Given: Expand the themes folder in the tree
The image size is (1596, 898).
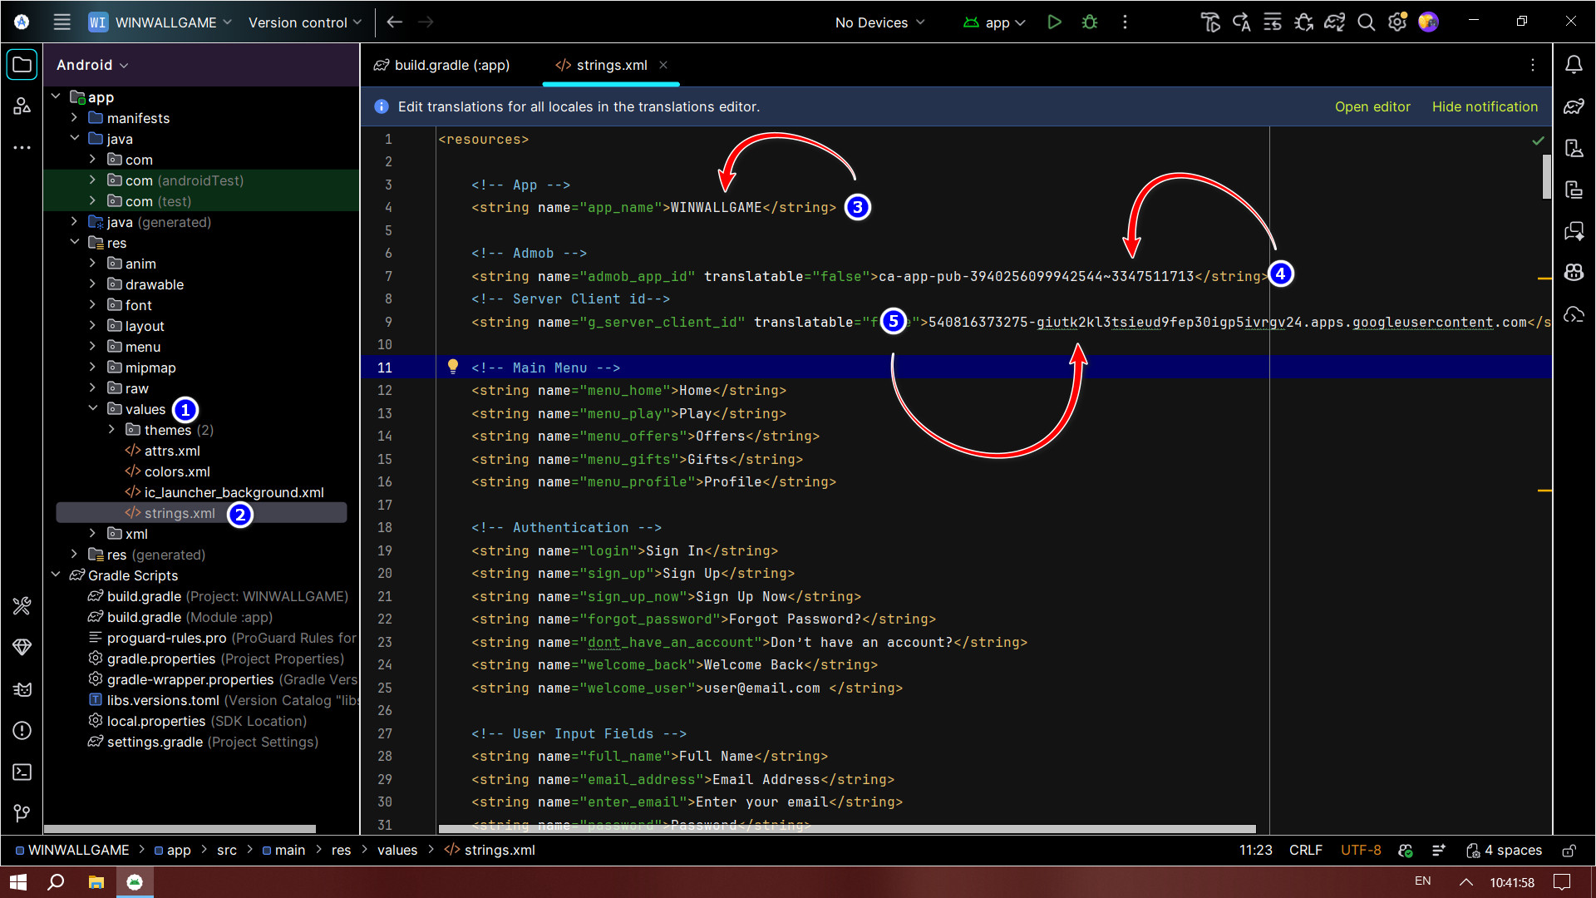Looking at the screenshot, I should [112, 430].
